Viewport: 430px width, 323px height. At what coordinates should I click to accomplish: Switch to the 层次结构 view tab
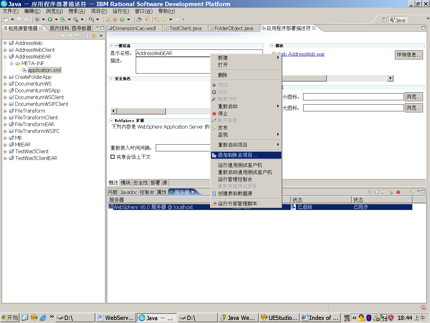tap(59, 28)
